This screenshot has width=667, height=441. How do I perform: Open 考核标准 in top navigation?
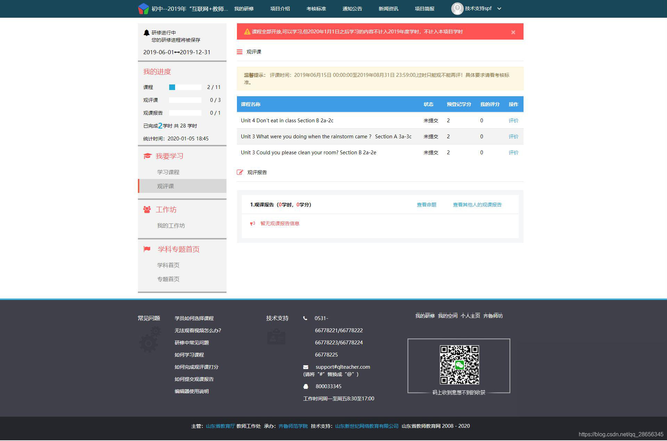tap(316, 9)
